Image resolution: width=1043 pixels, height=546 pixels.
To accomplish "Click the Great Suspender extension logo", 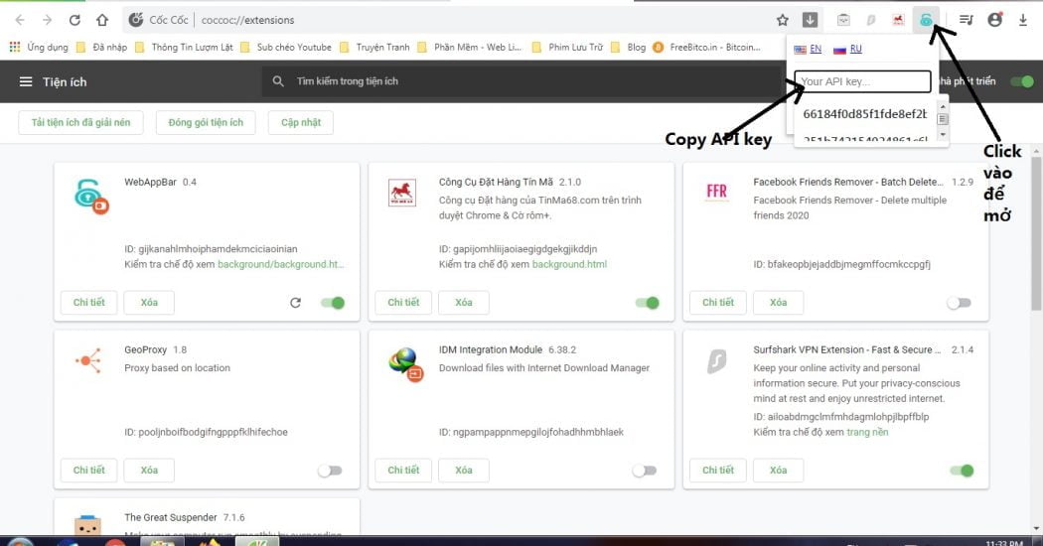I will point(87,525).
